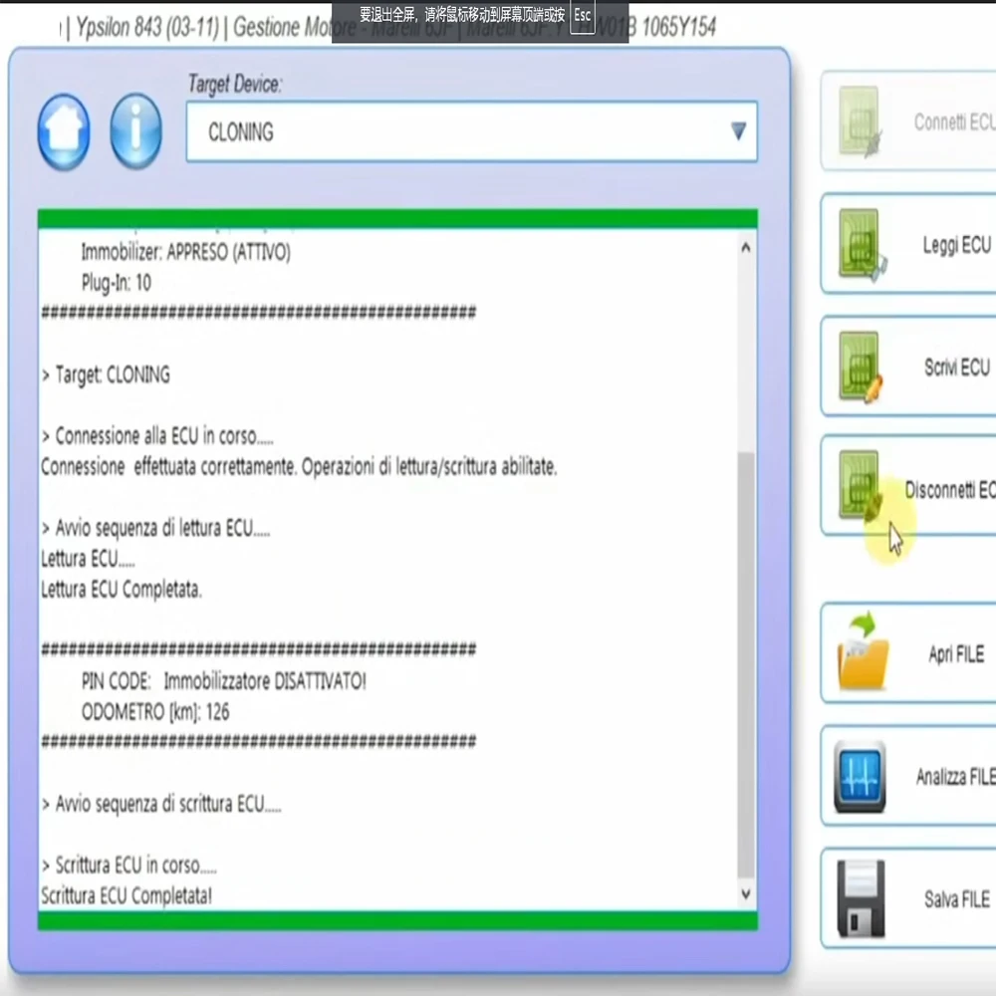Click the 'Ypsilon 843 (03-11)' title text
The image size is (996, 996).
coord(147,27)
